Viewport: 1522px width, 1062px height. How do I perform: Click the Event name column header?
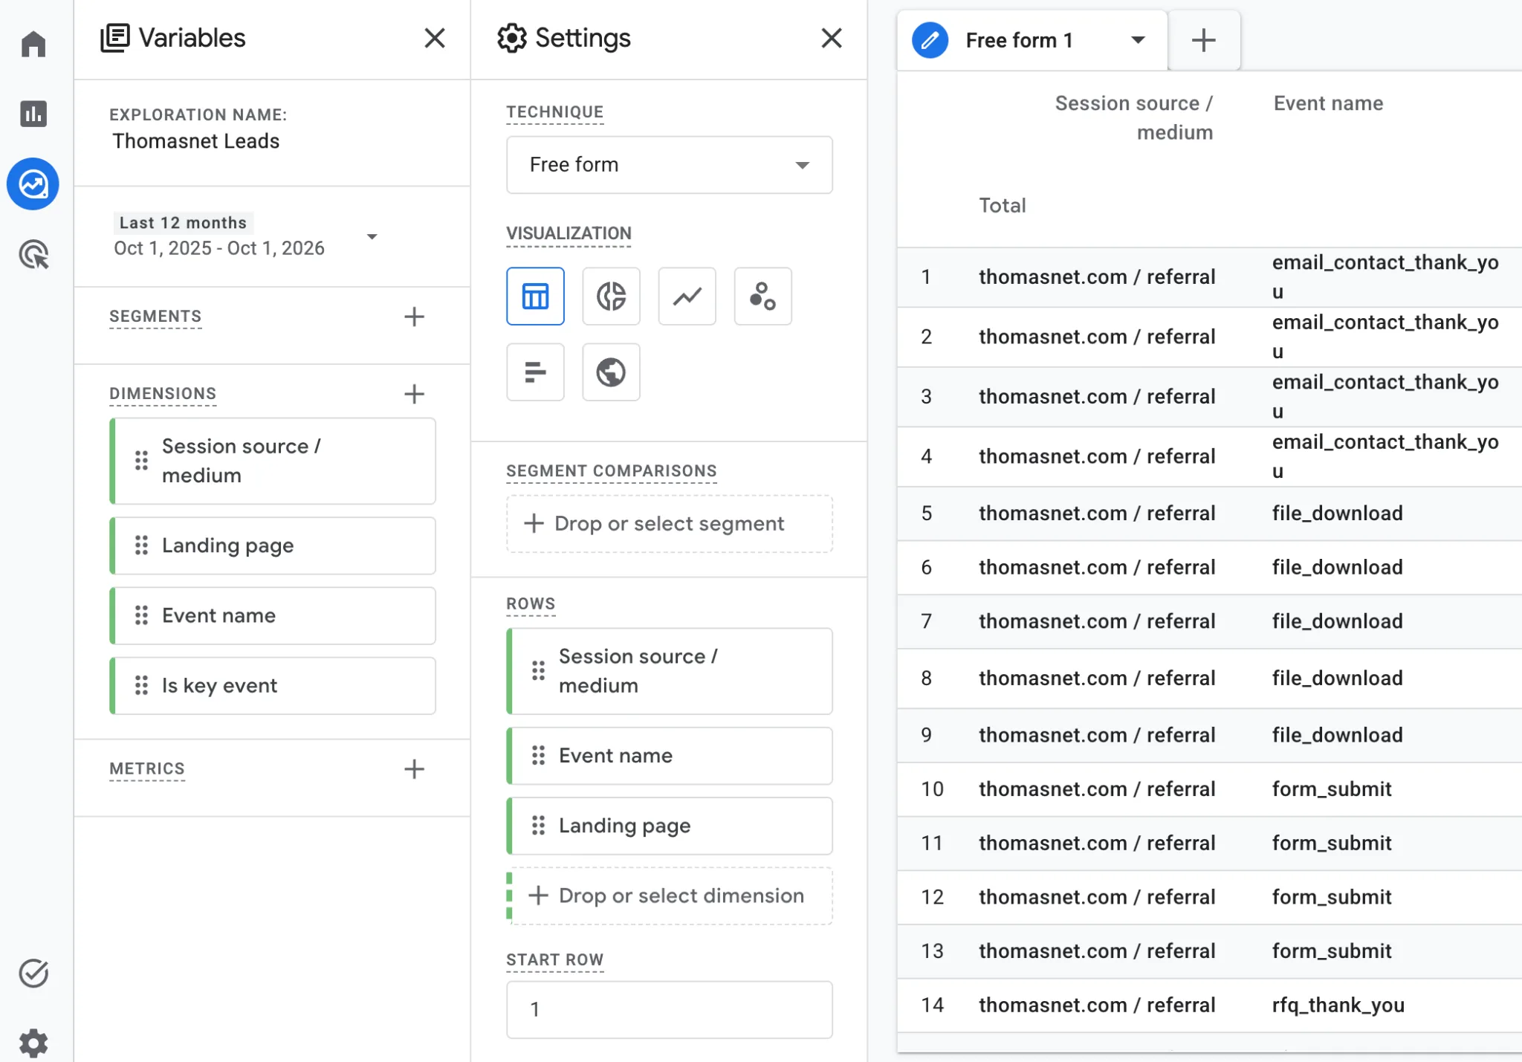(x=1328, y=103)
